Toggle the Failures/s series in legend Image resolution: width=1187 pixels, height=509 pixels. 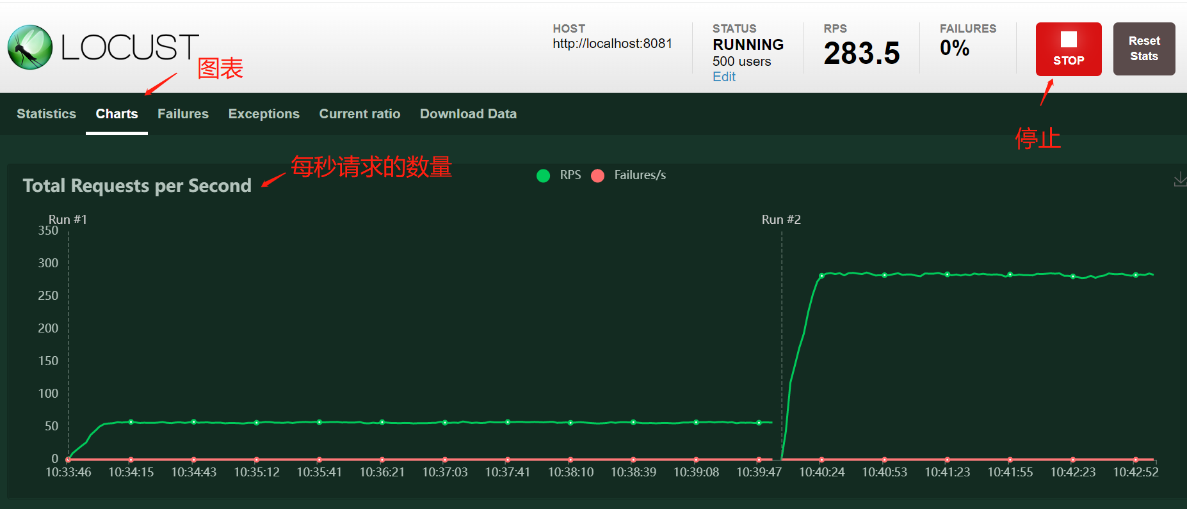tap(629, 175)
